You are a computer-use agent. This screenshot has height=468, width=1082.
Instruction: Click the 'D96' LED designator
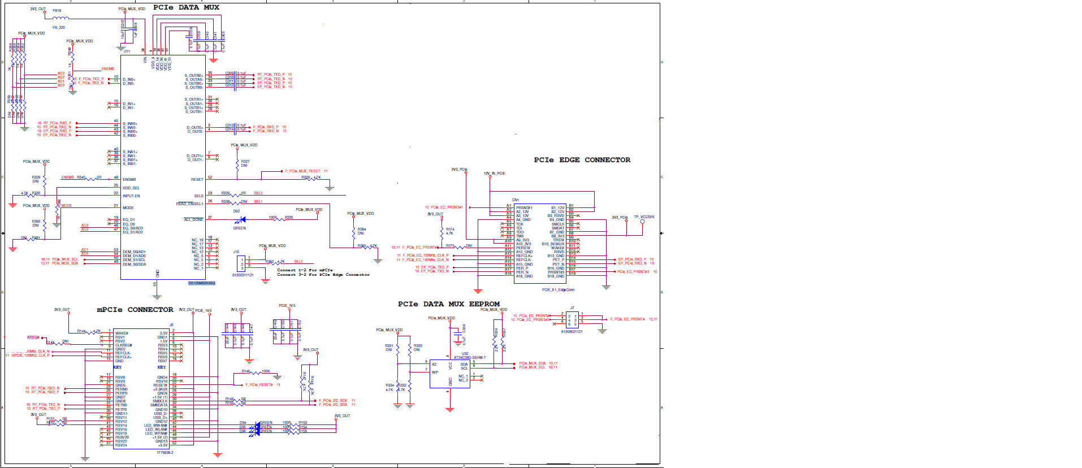pyautogui.click(x=243, y=431)
